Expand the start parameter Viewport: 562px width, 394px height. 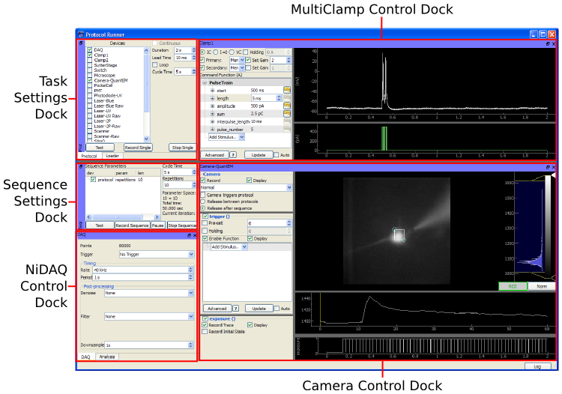[x=212, y=91]
